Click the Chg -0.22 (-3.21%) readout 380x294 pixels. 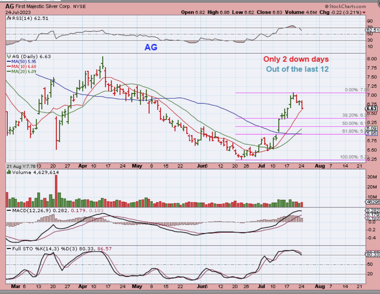(340, 12)
